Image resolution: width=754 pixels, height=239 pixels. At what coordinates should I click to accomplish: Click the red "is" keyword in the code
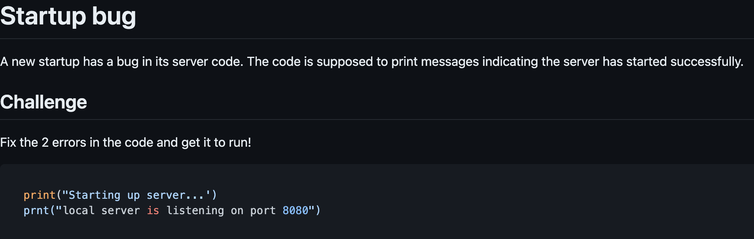(153, 211)
